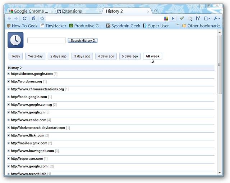Open the wrench tools menu

[x=217, y=18]
